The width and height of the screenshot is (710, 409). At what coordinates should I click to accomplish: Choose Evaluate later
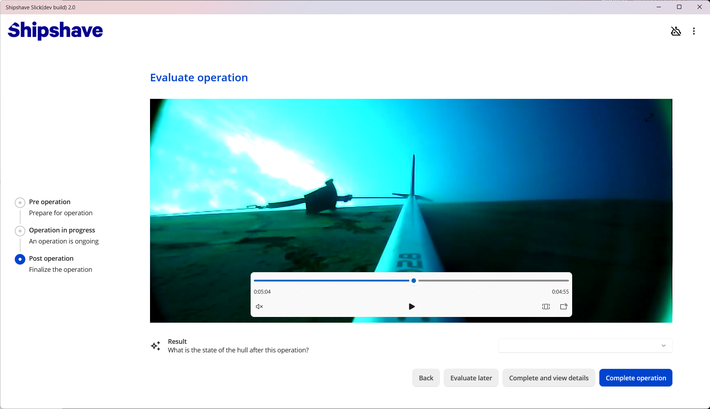click(x=471, y=378)
